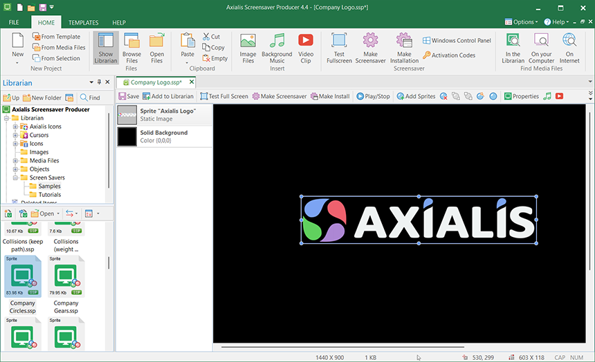Click the Test Fullscreen ribbon icon
The width and height of the screenshot is (595, 362).
pyautogui.click(x=339, y=46)
